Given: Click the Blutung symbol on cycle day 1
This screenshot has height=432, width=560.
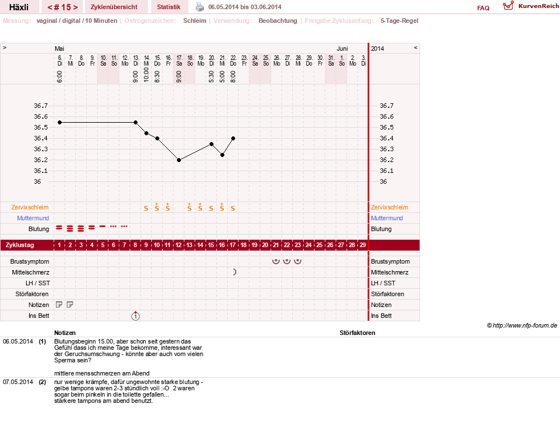Looking at the screenshot, I should 59,228.
